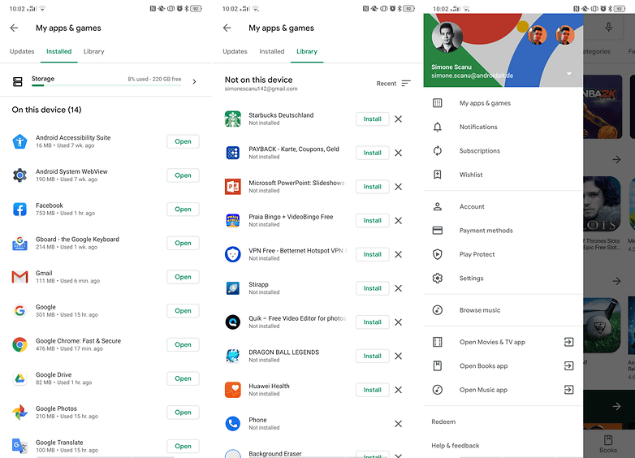635x458 pixels.
Task: Tap the Play Protect shield icon
Action: coord(438,254)
